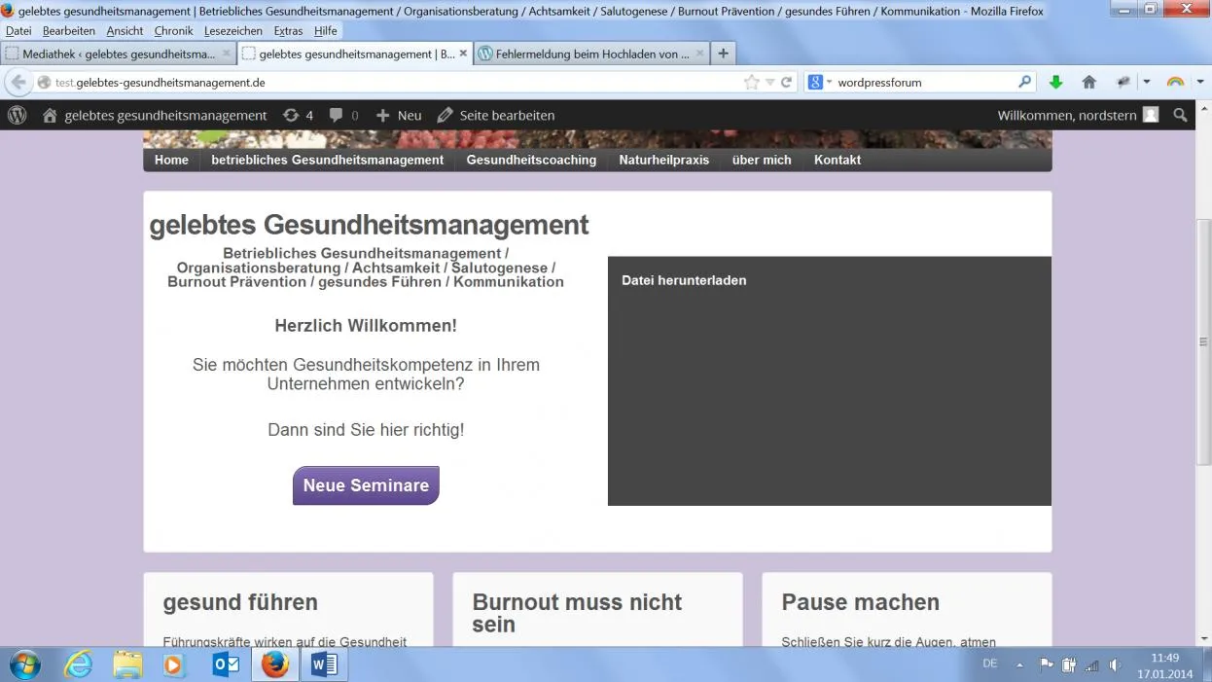Open the Naturheilpraxis navigation link
Image resolution: width=1212 pixels, height=682 pixels.
[x=664, y=160]
